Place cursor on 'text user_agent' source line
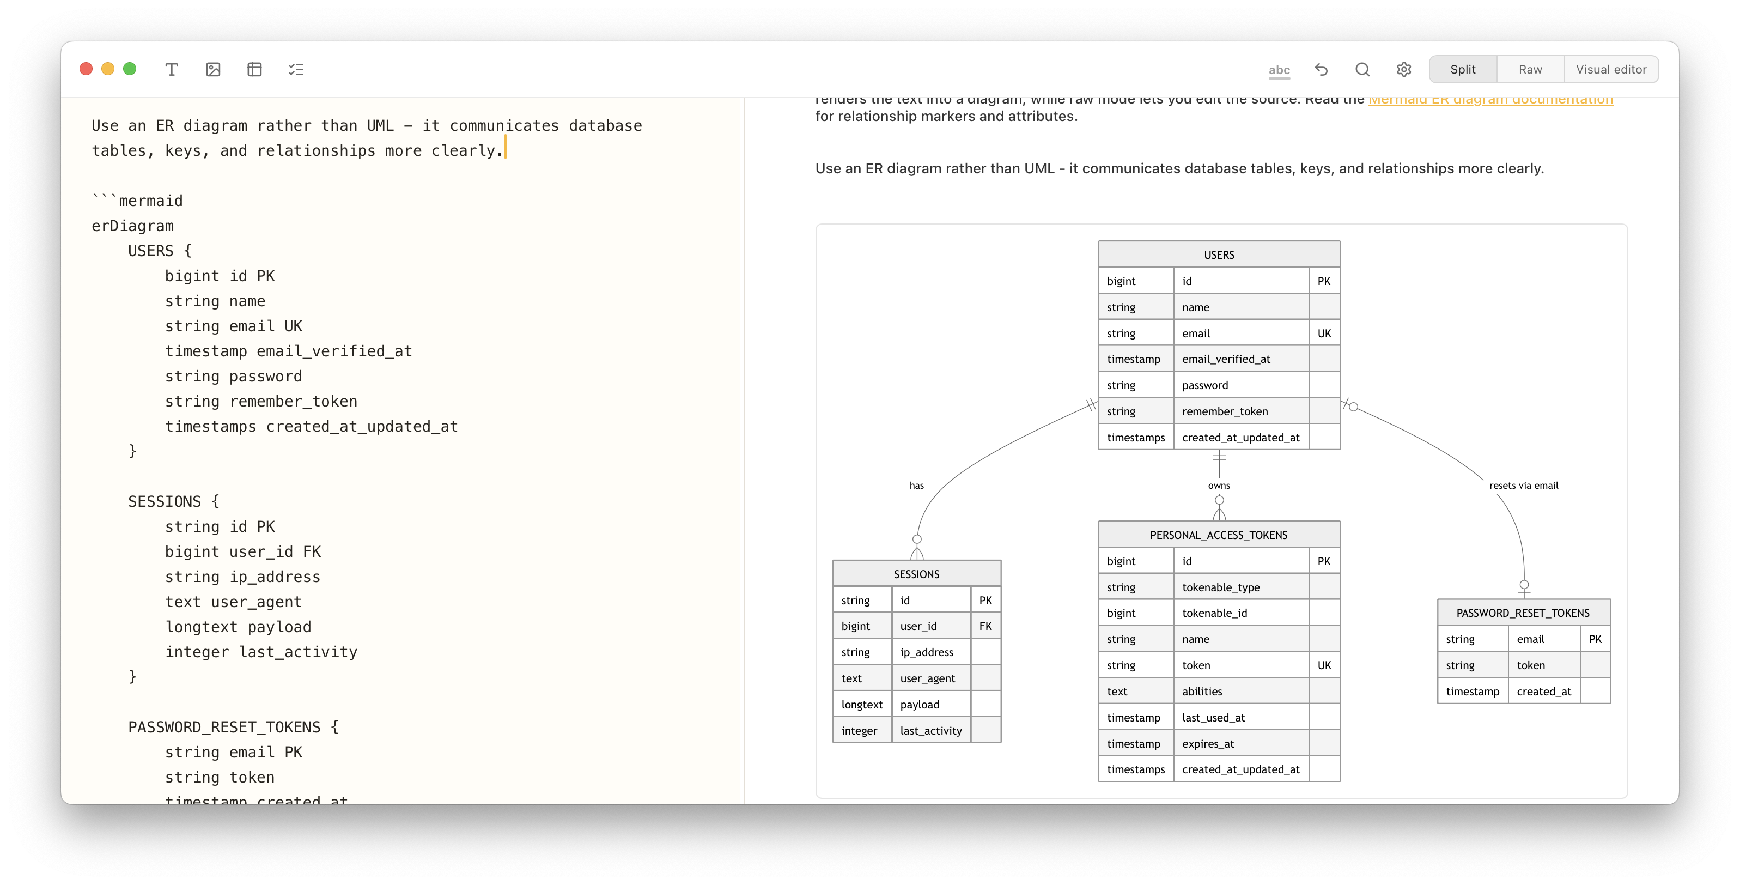Image resolution: width=1740 pixels, height=885 pixels. click(x=233, y=602)
